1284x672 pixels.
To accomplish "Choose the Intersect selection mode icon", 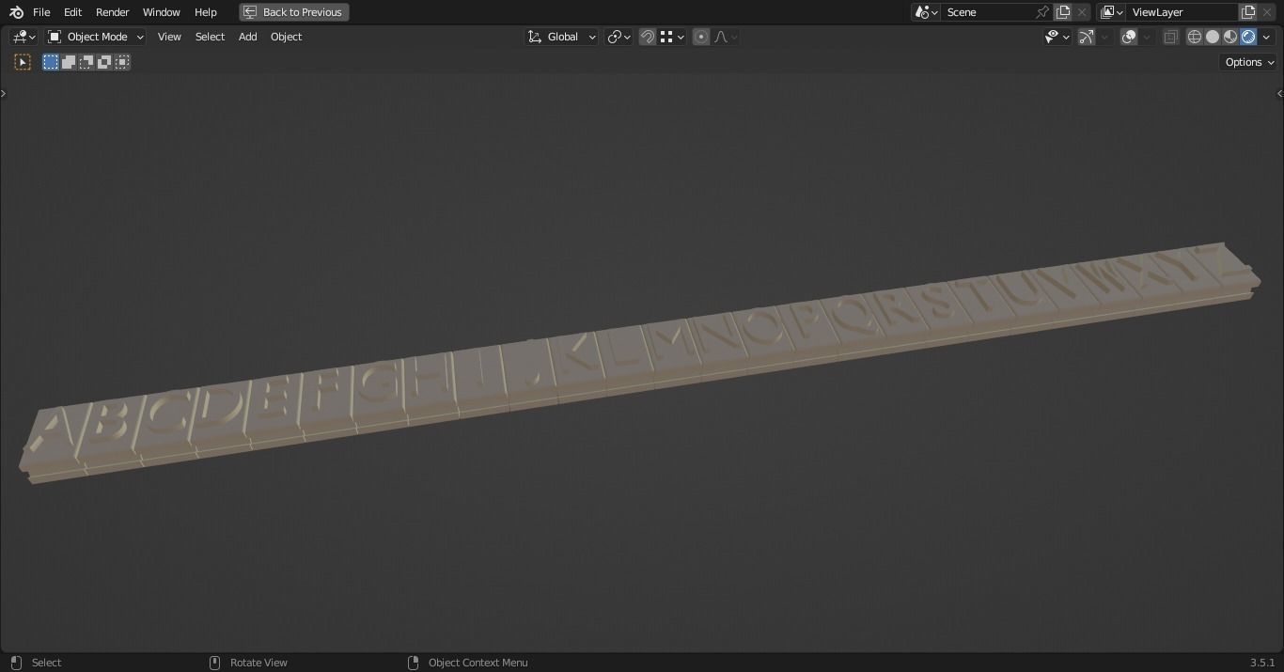I will (x=122, y=62).
